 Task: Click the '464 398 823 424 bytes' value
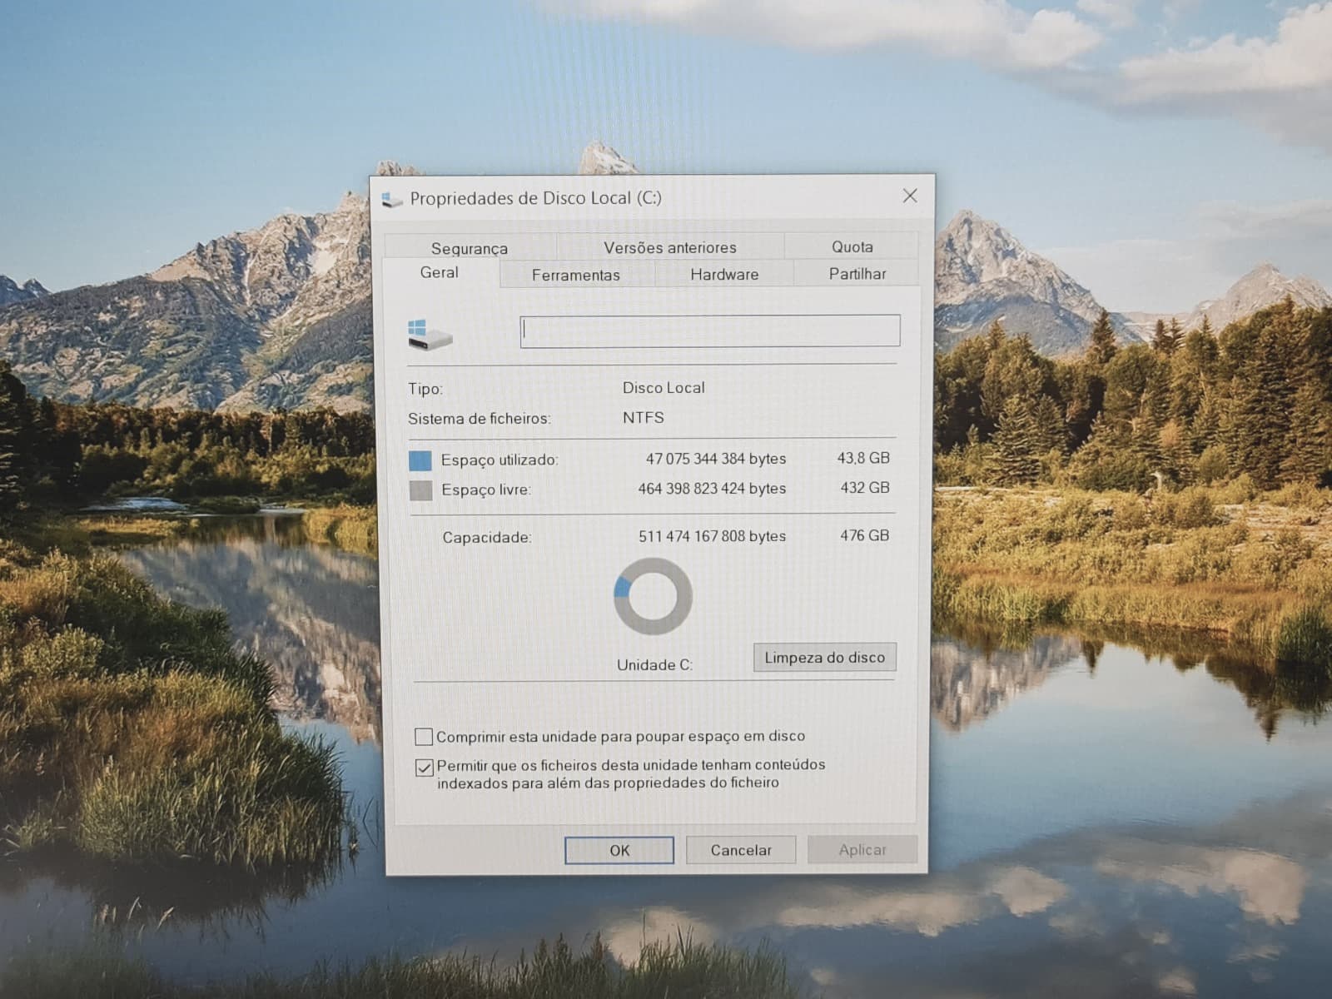tap(712, 489)
